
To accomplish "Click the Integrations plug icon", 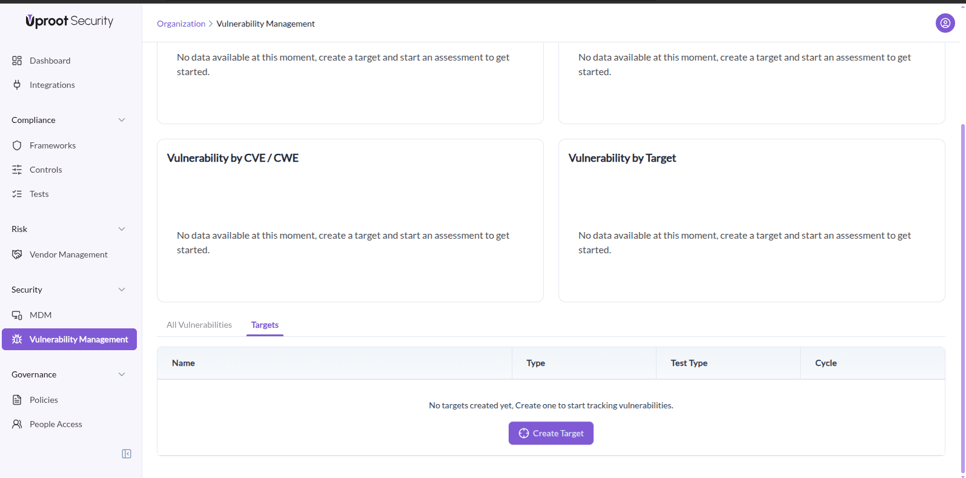I will pos(17,85).
